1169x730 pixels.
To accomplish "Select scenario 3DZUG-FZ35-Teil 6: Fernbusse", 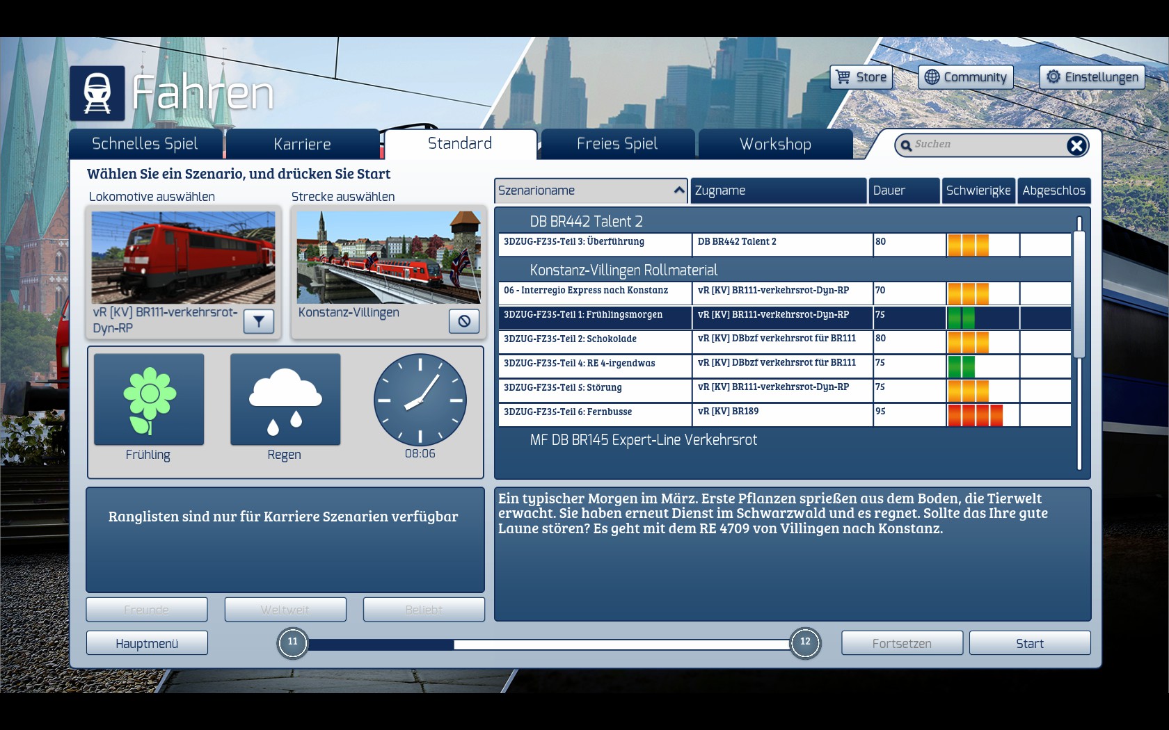I will coord(785,415).
